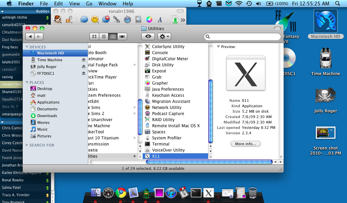Open the Screen shot thumbnail on desktop

pyautogui.click(x=325, y=133)
